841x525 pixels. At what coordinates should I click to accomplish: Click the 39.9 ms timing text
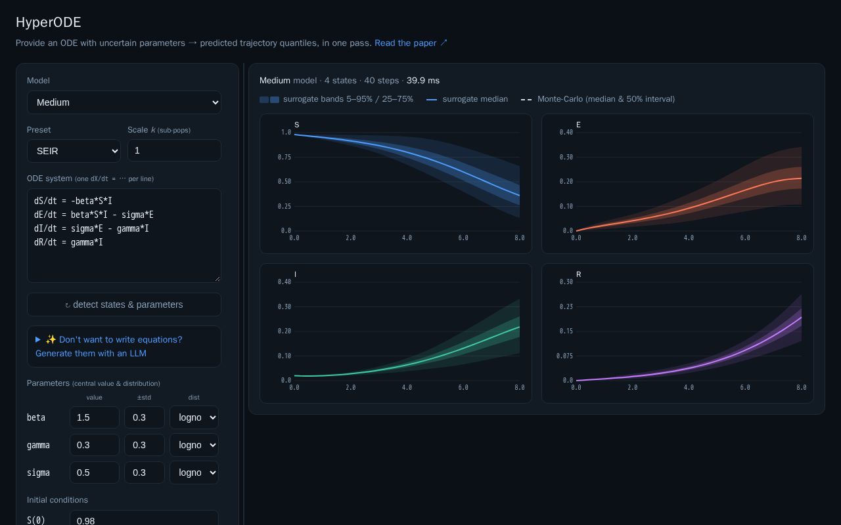tap(423, 80)
